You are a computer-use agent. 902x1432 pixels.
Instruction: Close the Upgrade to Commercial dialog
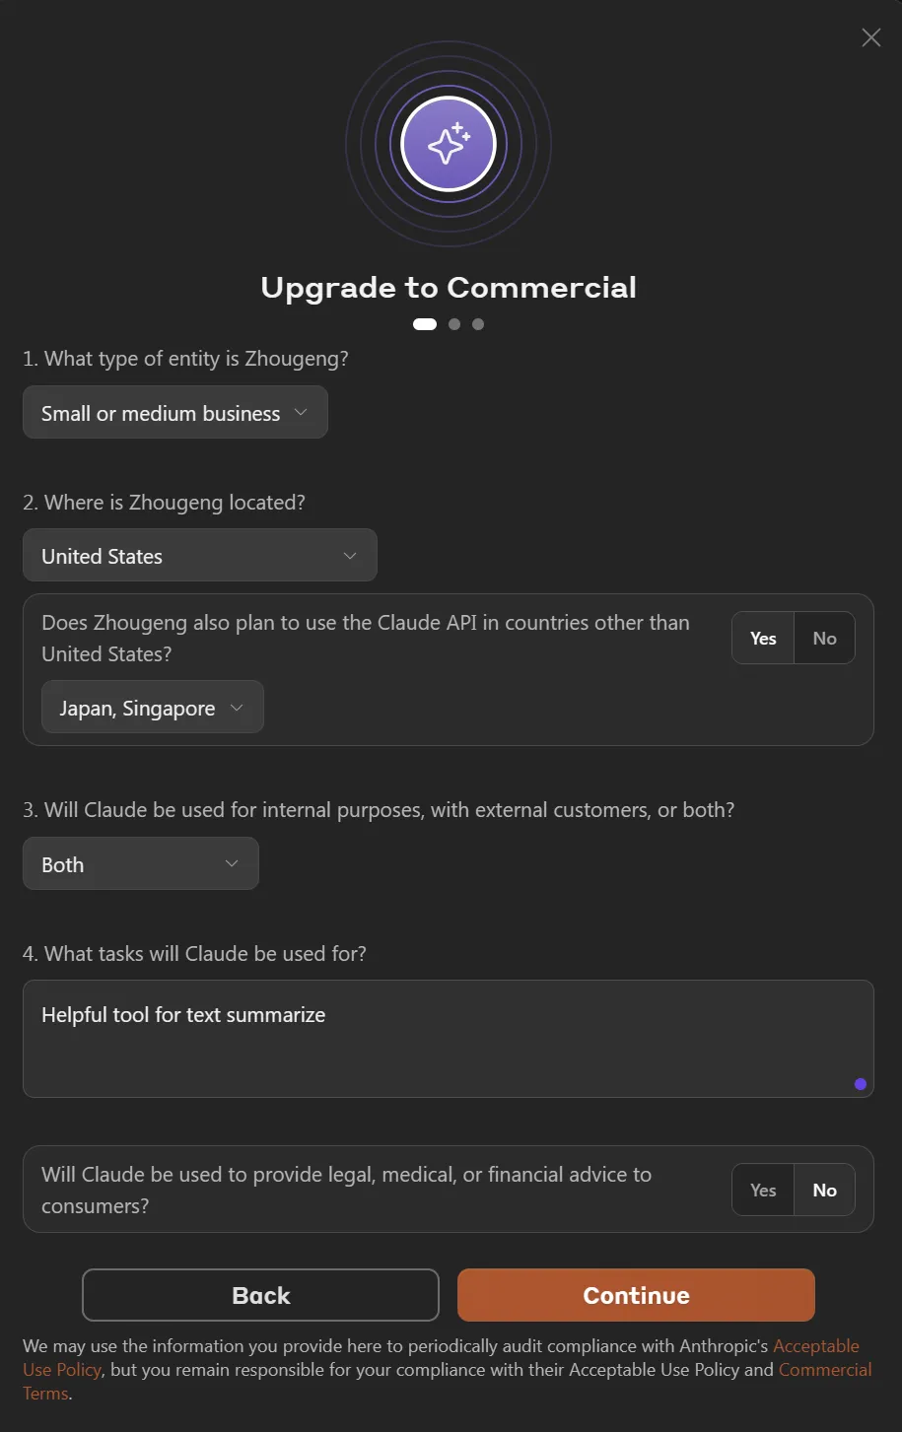pyautogui.click(x=871, y=37)
